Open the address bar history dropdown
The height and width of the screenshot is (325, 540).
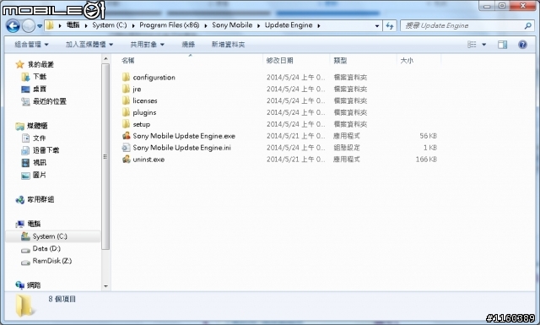[x=377, y=26]
